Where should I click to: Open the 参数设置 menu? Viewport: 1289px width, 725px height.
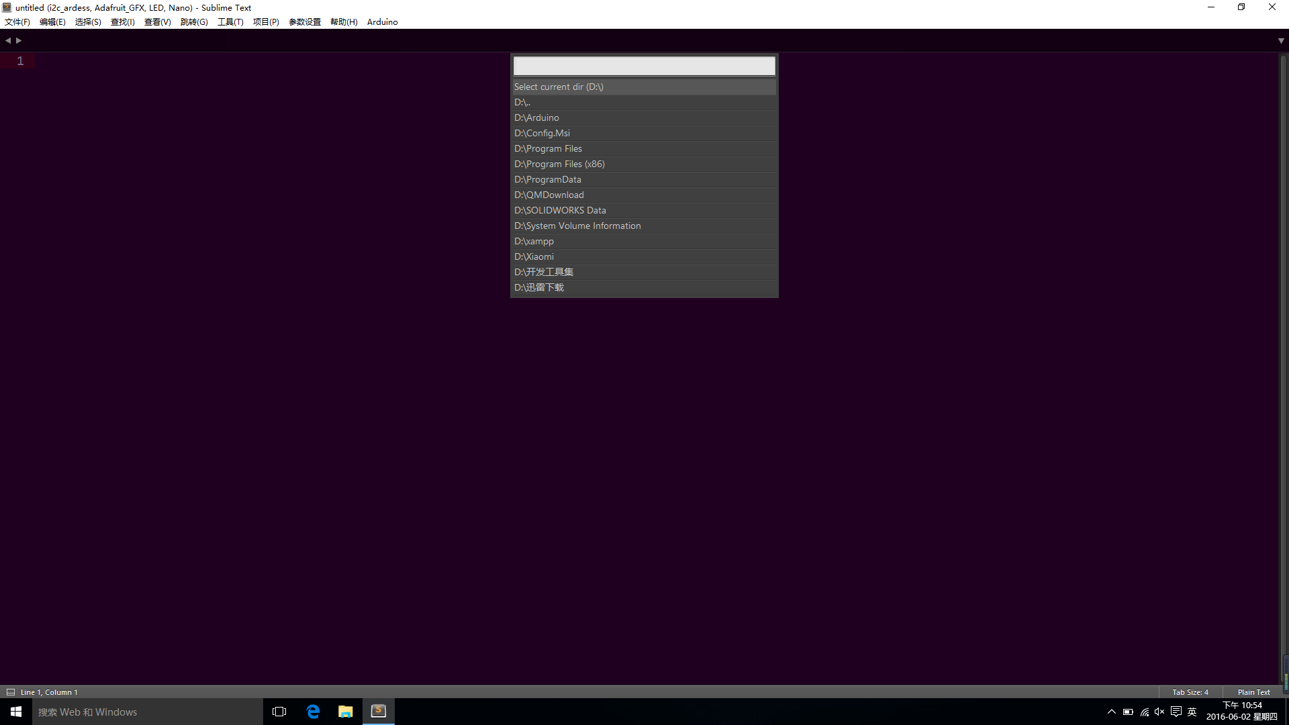(305, 21)
